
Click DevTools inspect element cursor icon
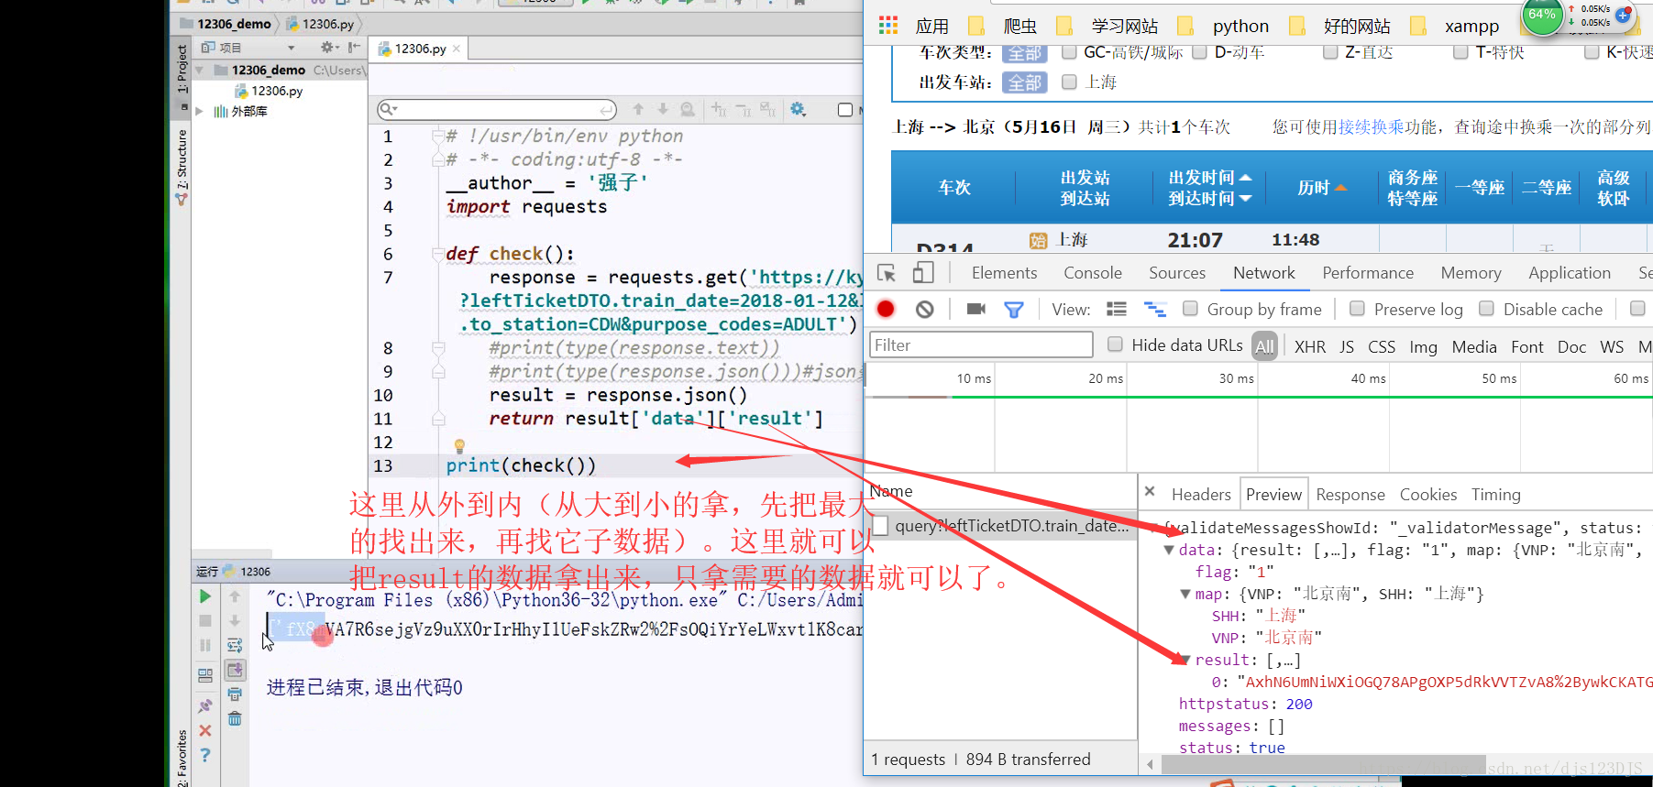[x=887, y=273]
